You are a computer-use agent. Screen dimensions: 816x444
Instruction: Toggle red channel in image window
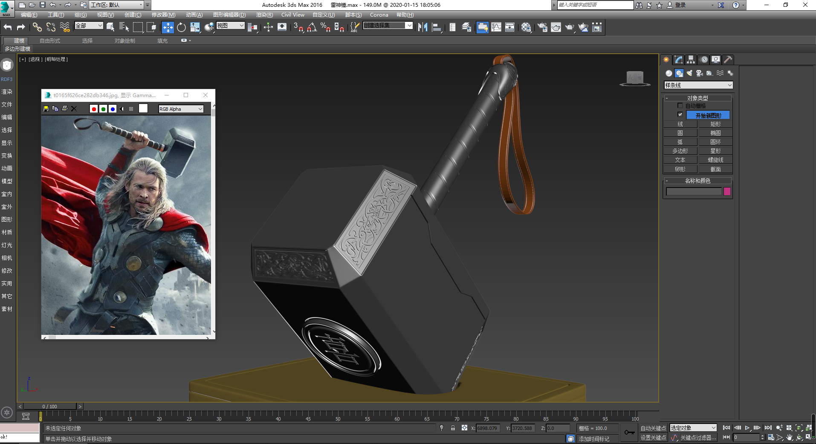click(94, 109)
